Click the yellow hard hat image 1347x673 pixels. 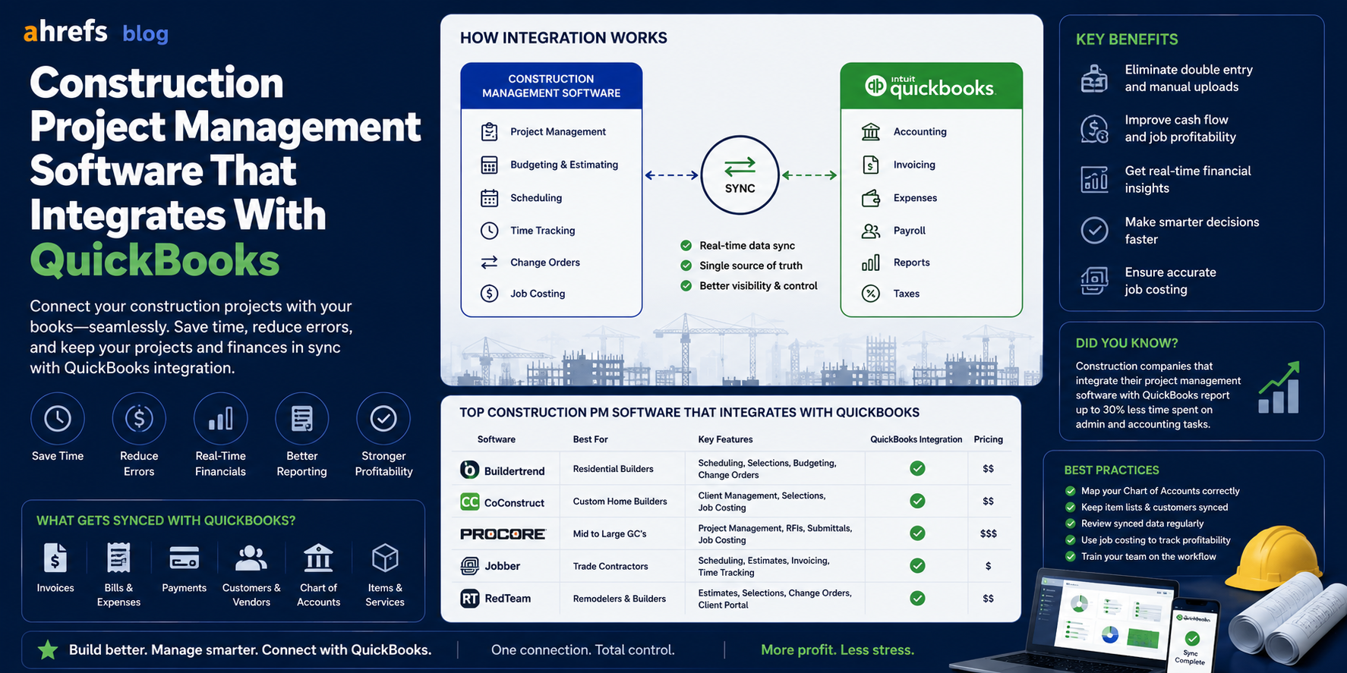tap(1276, 558)
